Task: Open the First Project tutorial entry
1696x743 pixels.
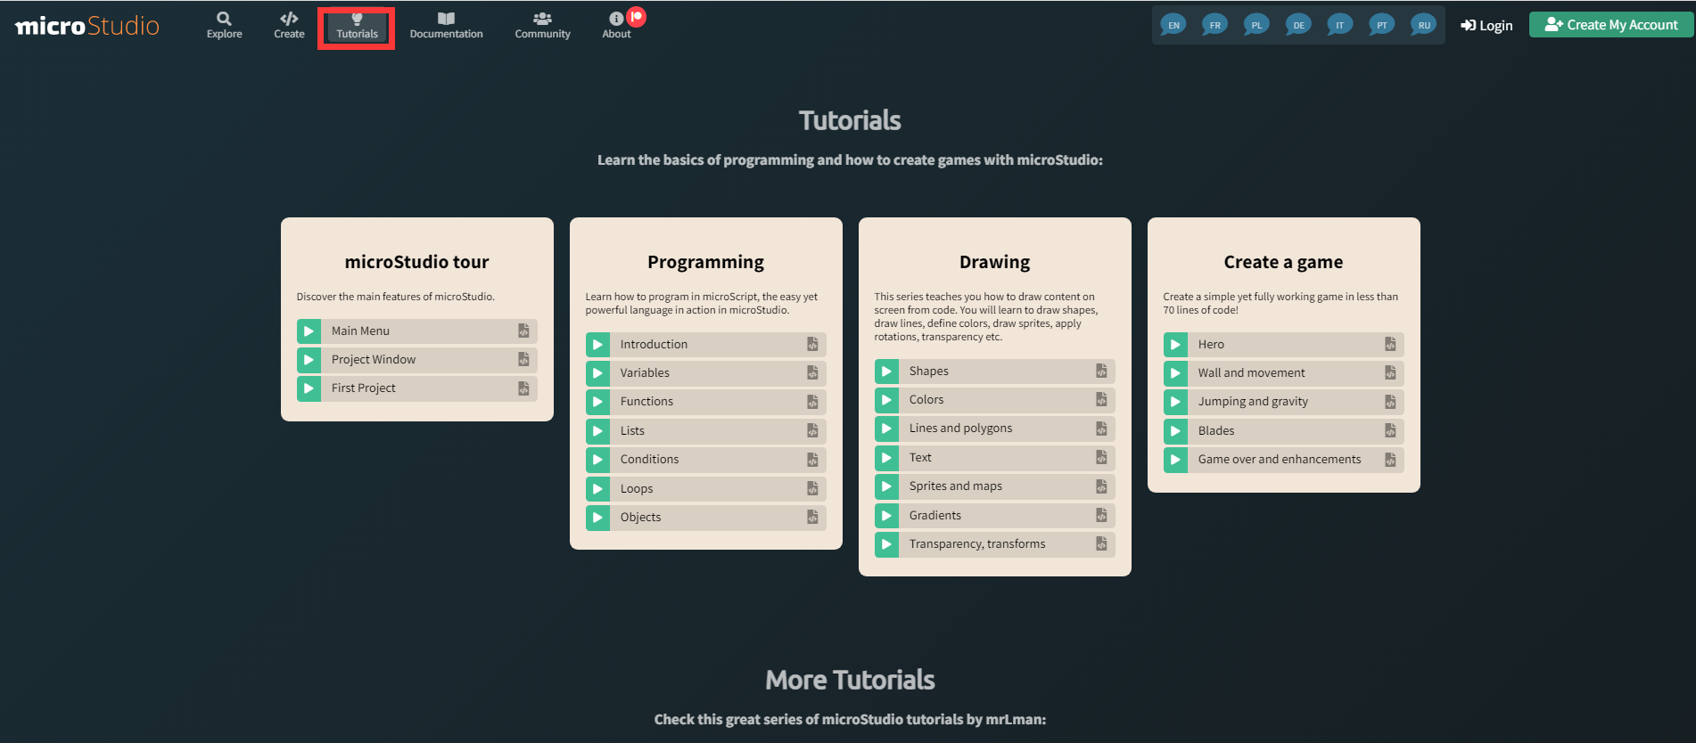Action: pyautogui.click(x=363, y=388)
